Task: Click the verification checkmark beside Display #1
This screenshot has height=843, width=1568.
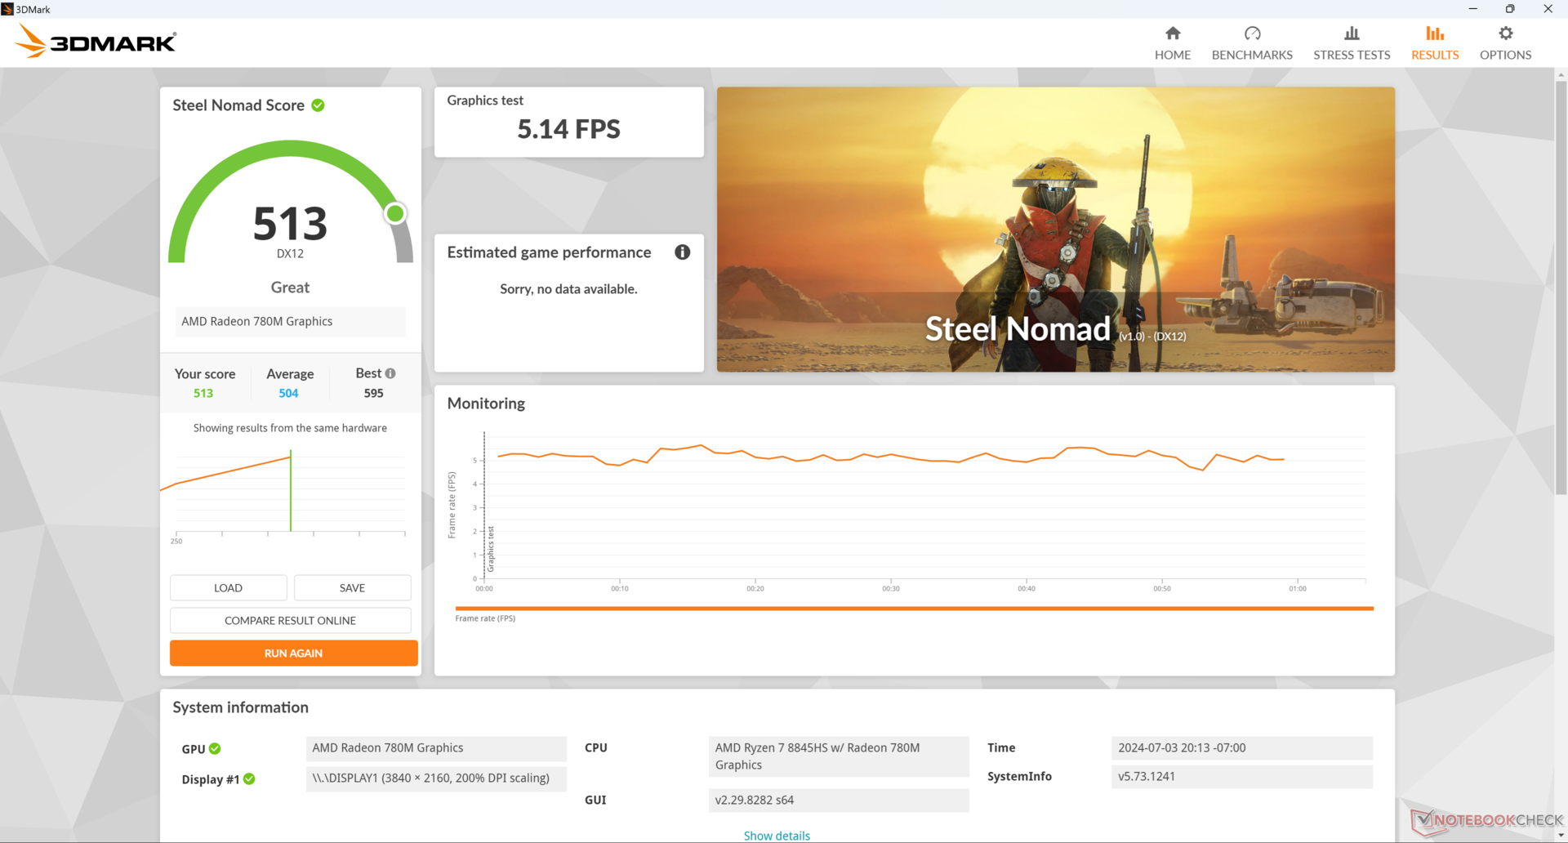Action: coord(249,779)
